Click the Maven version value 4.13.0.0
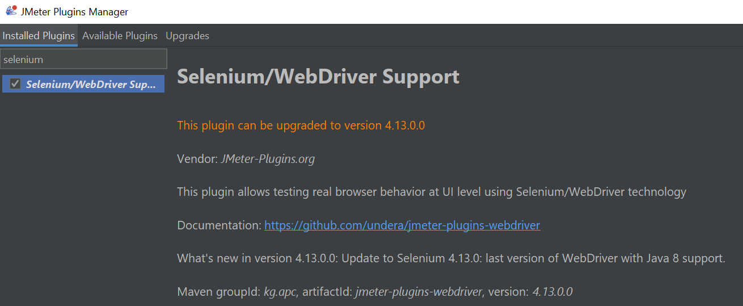Image resolution: width=743 pixels, height=306 pixels. click(x=552, y=292)
